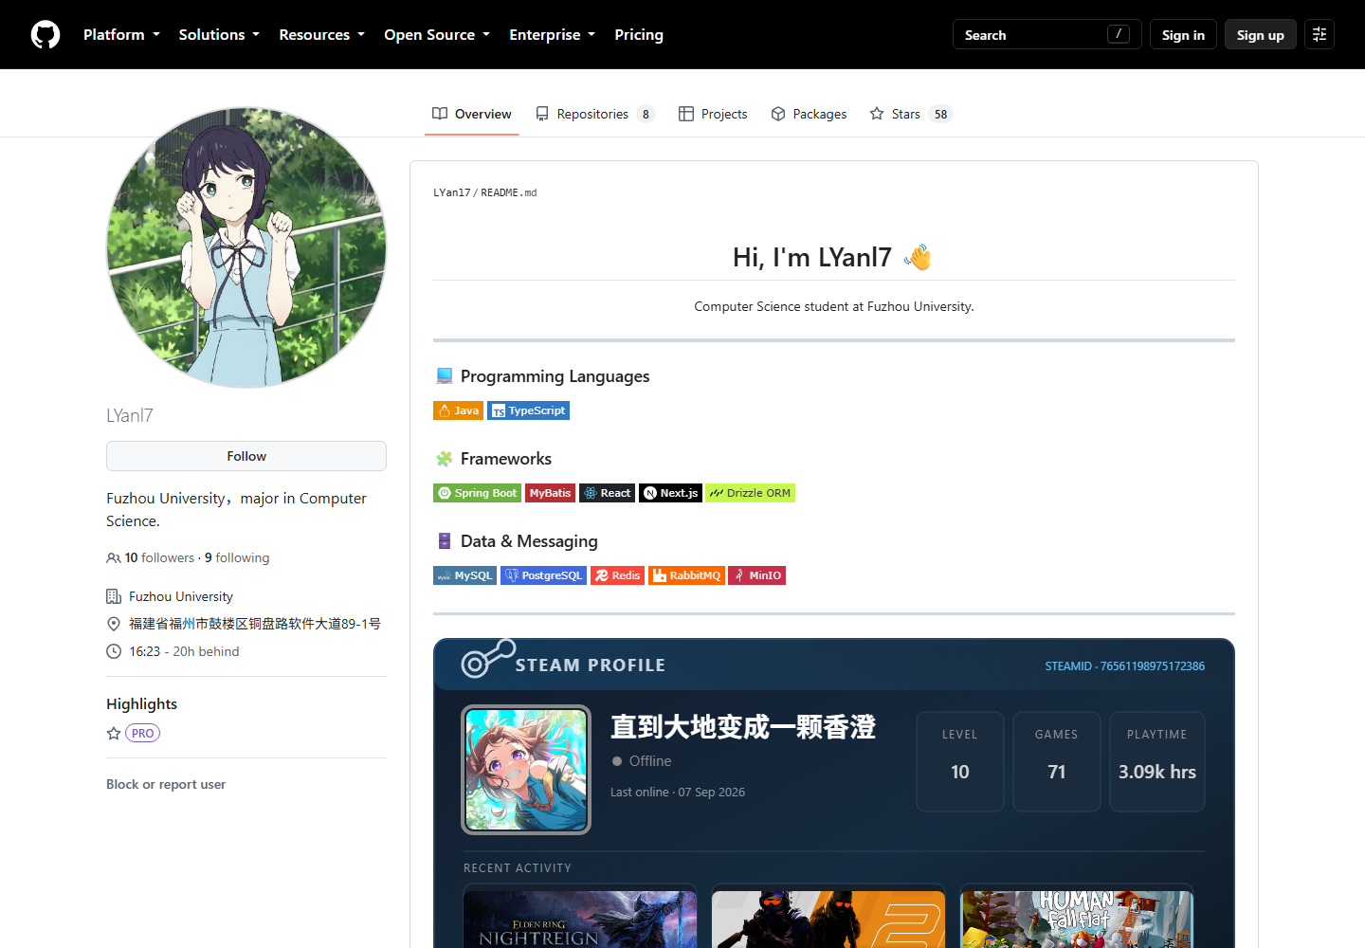Click Block or report user

coord(166,784)
